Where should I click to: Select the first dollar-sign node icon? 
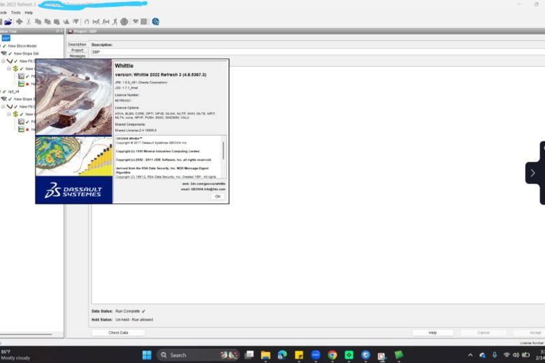click(x=15, y=68)
